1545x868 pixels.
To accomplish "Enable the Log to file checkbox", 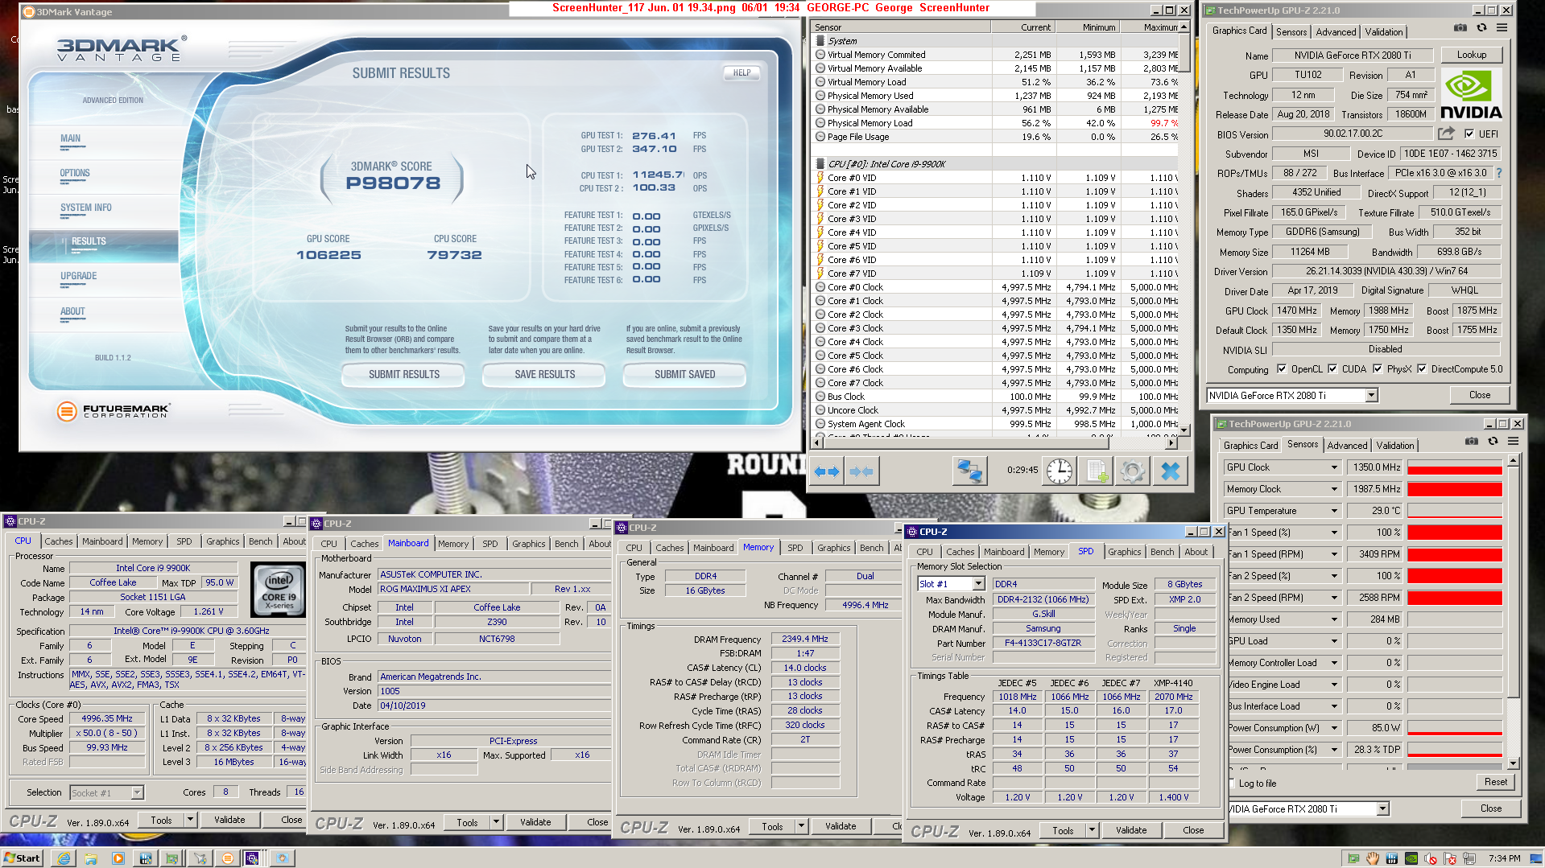I will [1232, 784].
